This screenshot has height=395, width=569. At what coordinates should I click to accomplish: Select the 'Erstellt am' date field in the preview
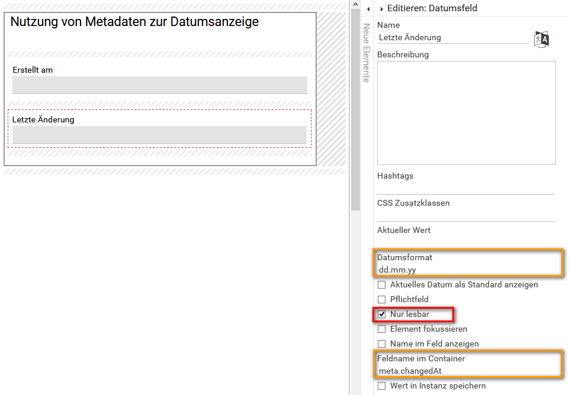pos(160,85)
